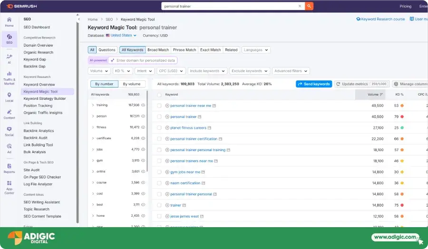Open the CPC (USD) filter dropdown

pos(171,71)
